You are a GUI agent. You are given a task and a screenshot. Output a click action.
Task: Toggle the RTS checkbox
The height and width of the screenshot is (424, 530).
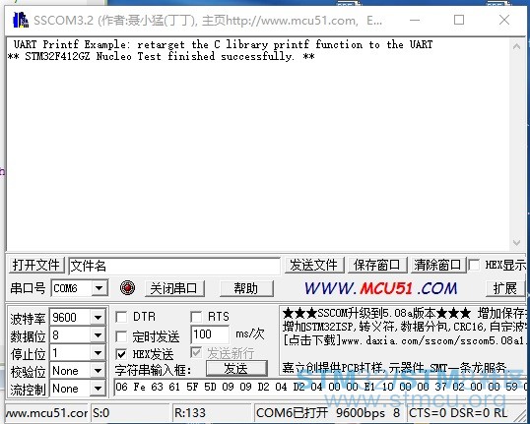196,317
